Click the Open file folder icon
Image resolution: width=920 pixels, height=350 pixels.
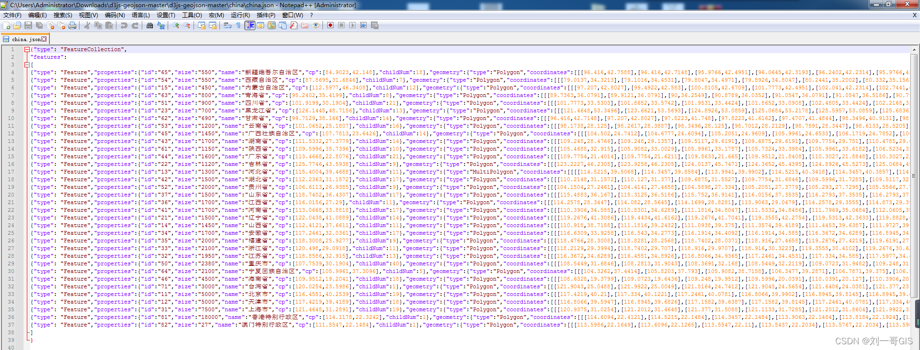(x=17, y=25)
